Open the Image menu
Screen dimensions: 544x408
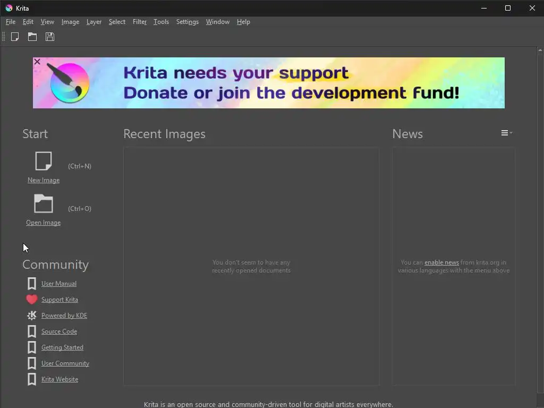[x=70, y=22]
